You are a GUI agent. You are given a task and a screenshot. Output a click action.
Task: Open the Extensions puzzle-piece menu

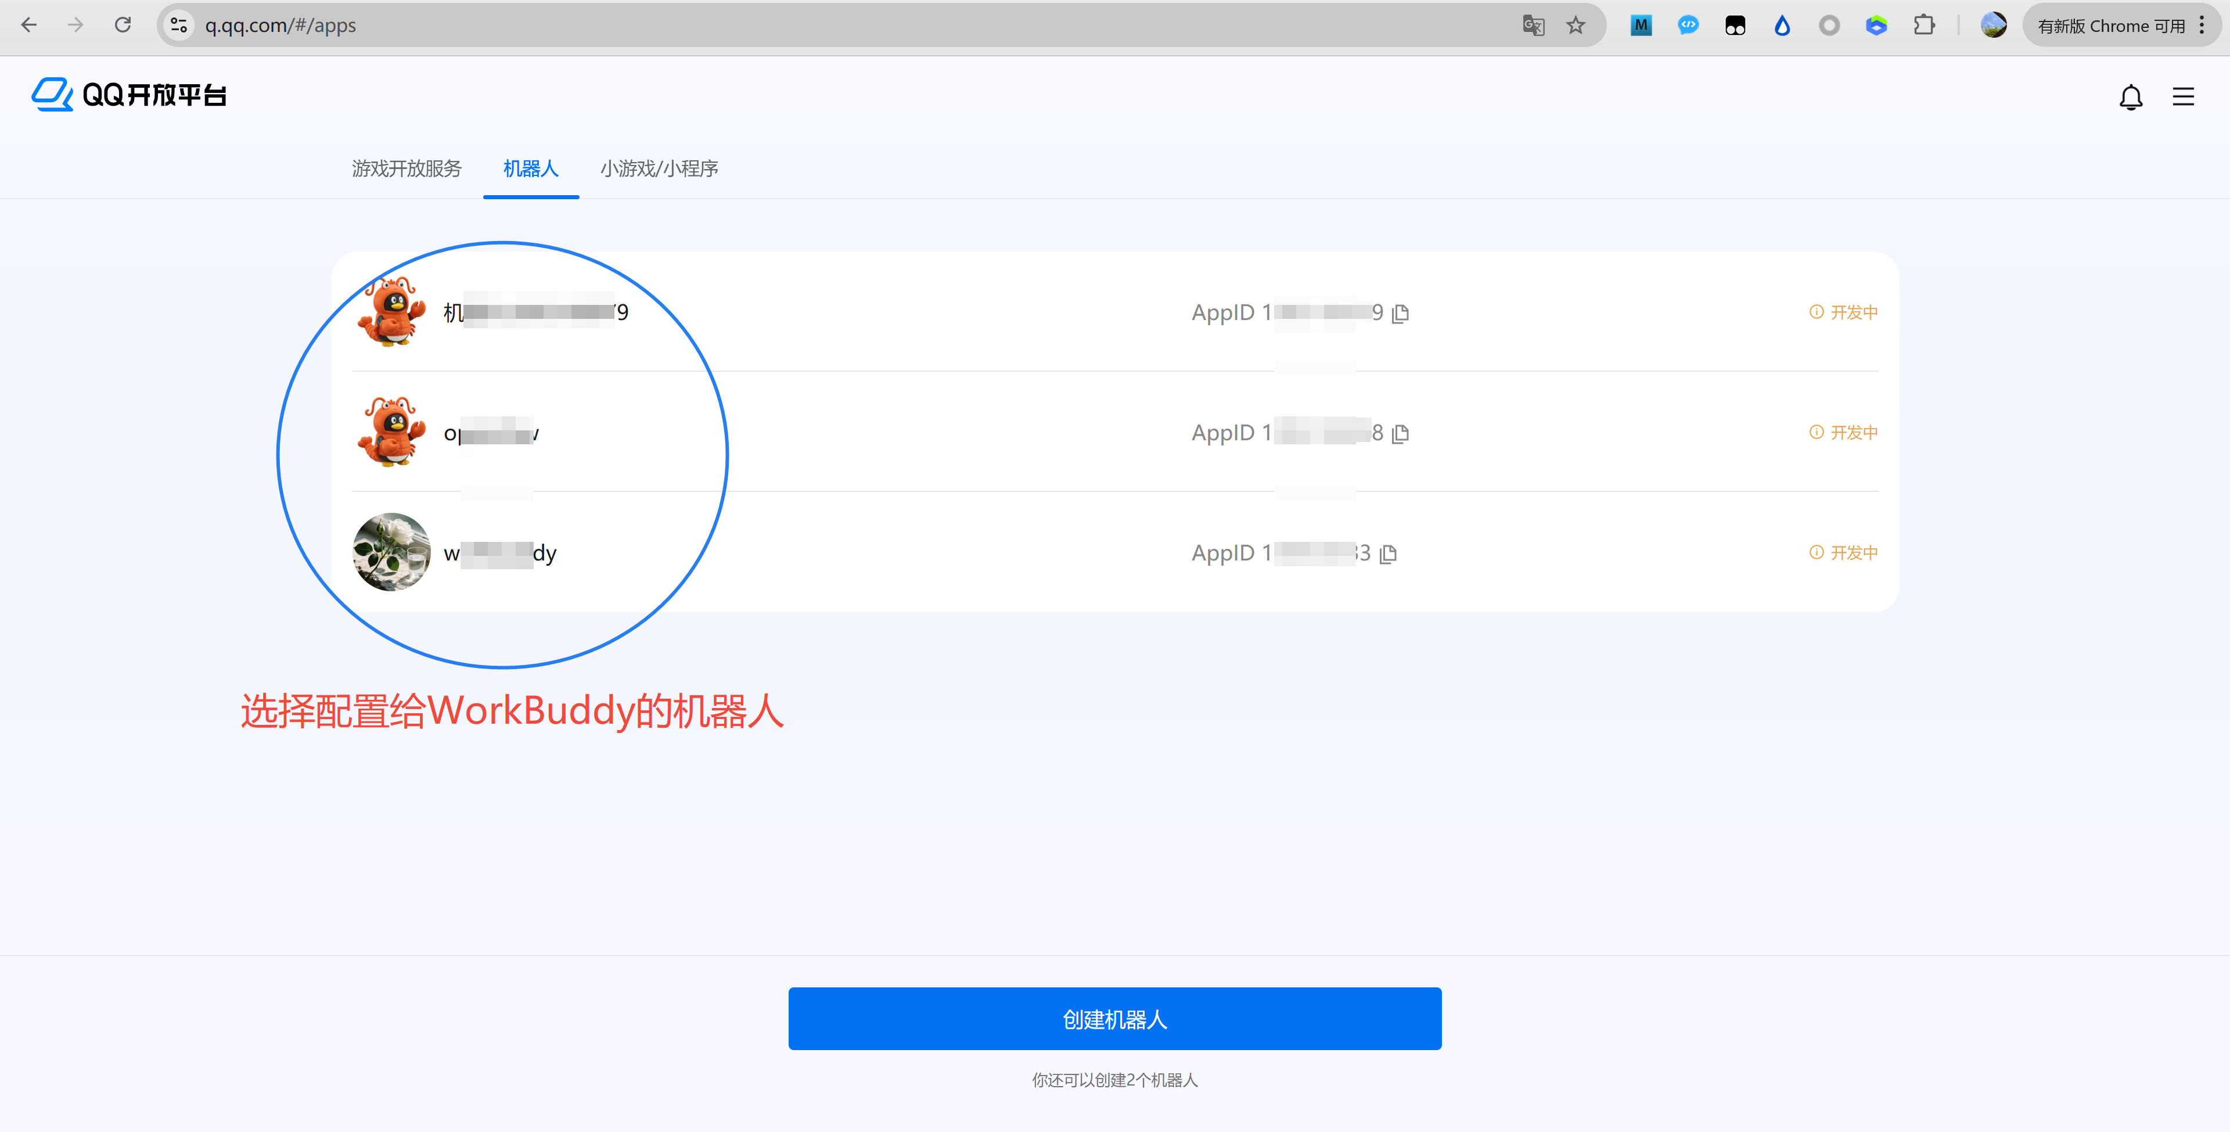[1923, 25]
